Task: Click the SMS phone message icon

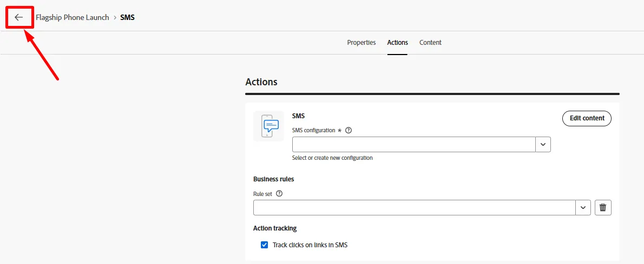Action: pos(268,126)
